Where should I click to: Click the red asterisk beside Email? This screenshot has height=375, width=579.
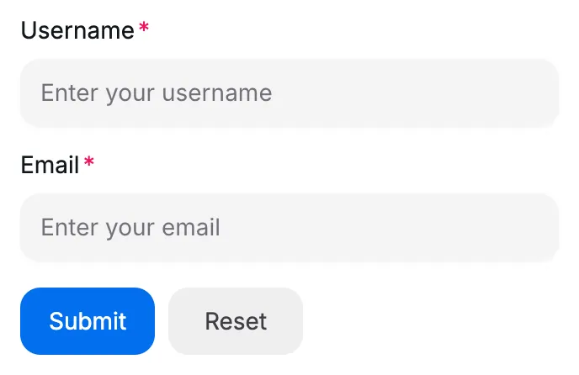click(x=89, y=163)
